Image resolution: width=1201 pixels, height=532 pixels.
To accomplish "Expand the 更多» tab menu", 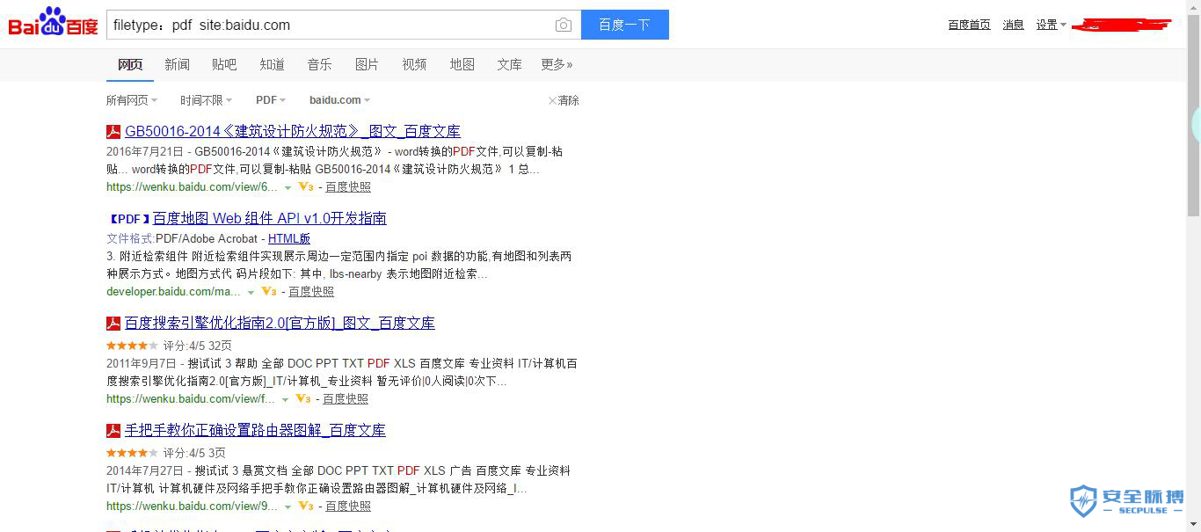I will 557,64.
